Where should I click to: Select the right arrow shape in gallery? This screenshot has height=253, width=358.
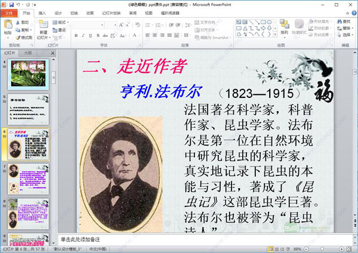point(263,28)
